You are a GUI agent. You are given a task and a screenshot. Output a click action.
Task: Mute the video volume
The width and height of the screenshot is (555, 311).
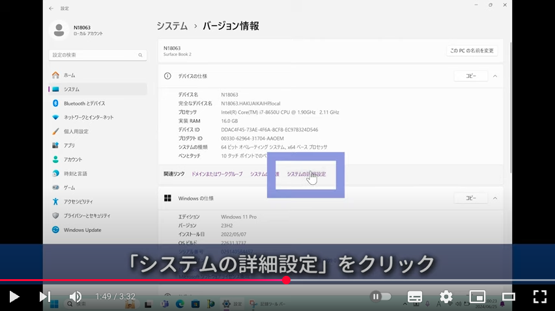75,297
